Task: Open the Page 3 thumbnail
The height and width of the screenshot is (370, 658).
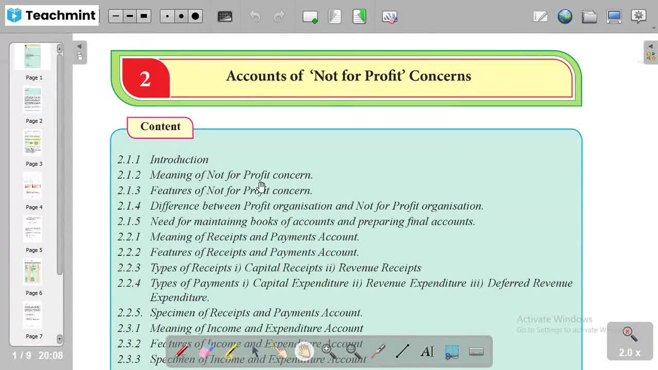Action: point(32,142)
